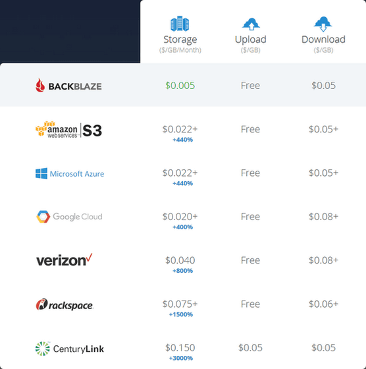Click Google Cloud upload Free cell

(250, 217)
